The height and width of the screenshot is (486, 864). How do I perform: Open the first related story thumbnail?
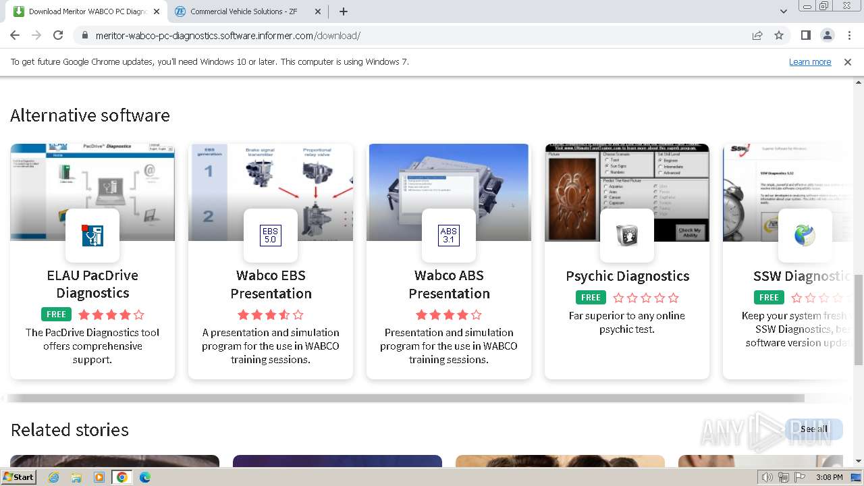coord(115,461)
